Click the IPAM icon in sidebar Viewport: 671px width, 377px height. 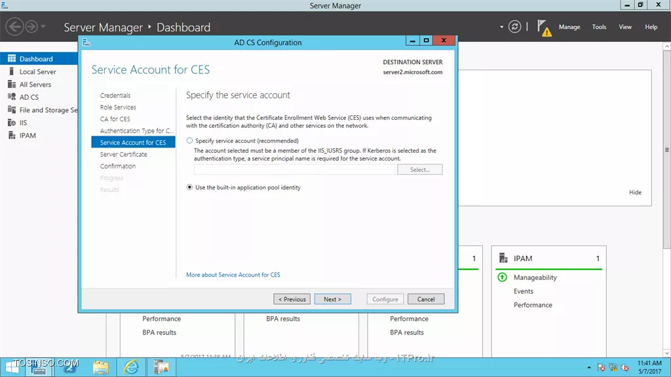pyautogui.click(x=12, y=135)
